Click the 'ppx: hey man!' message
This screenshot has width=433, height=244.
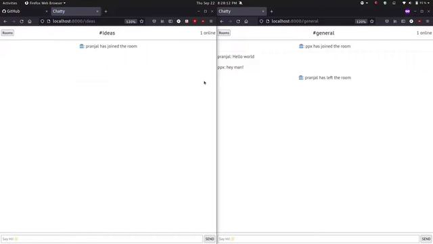[x=231, y=67]
